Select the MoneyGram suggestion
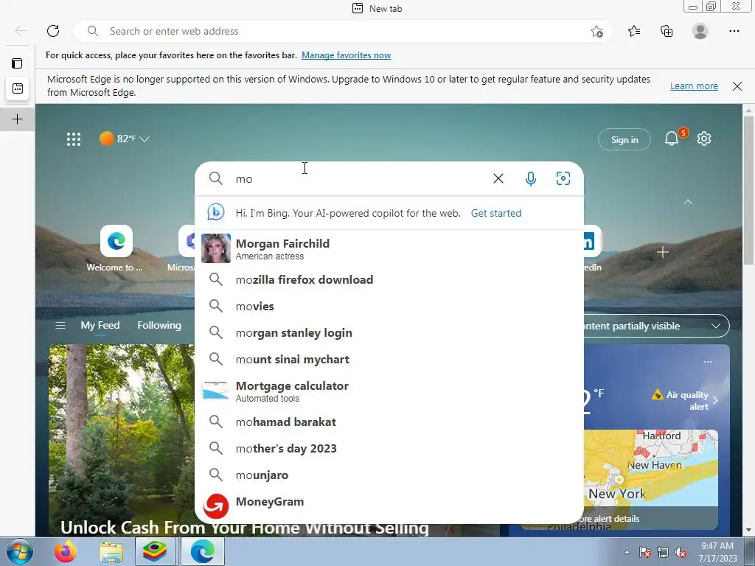The image size is (755, 566). [389, 506]
